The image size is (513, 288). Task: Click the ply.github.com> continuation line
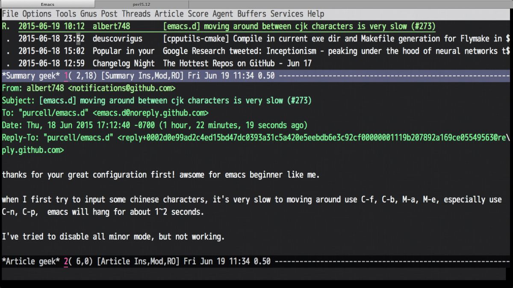coord(33,150)
